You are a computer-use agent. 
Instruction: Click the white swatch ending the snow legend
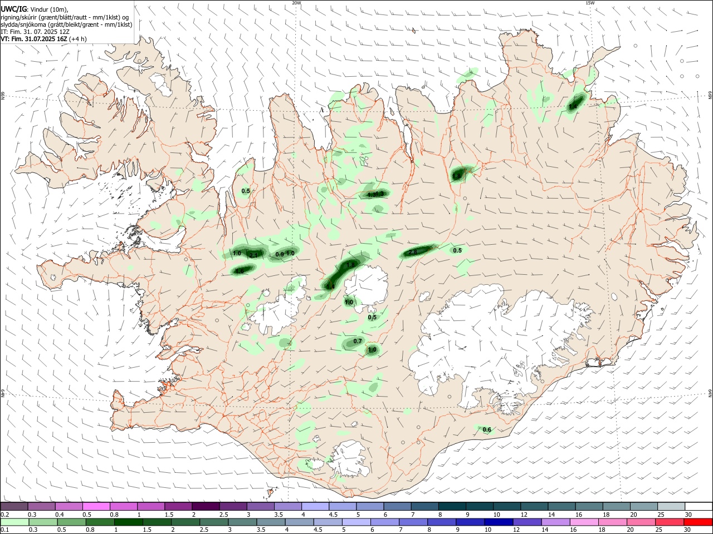tap(699, 506)
